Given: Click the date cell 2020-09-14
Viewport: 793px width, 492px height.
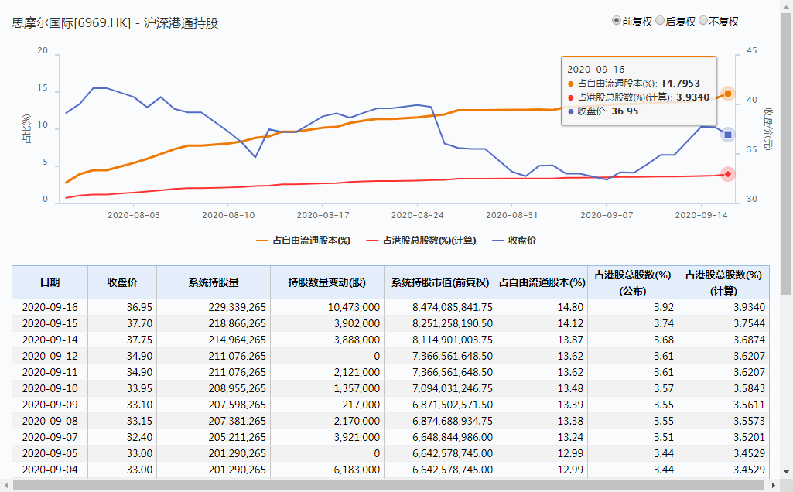Looking at the screenshot, I should pyautogui.click(x=50, y=340).
